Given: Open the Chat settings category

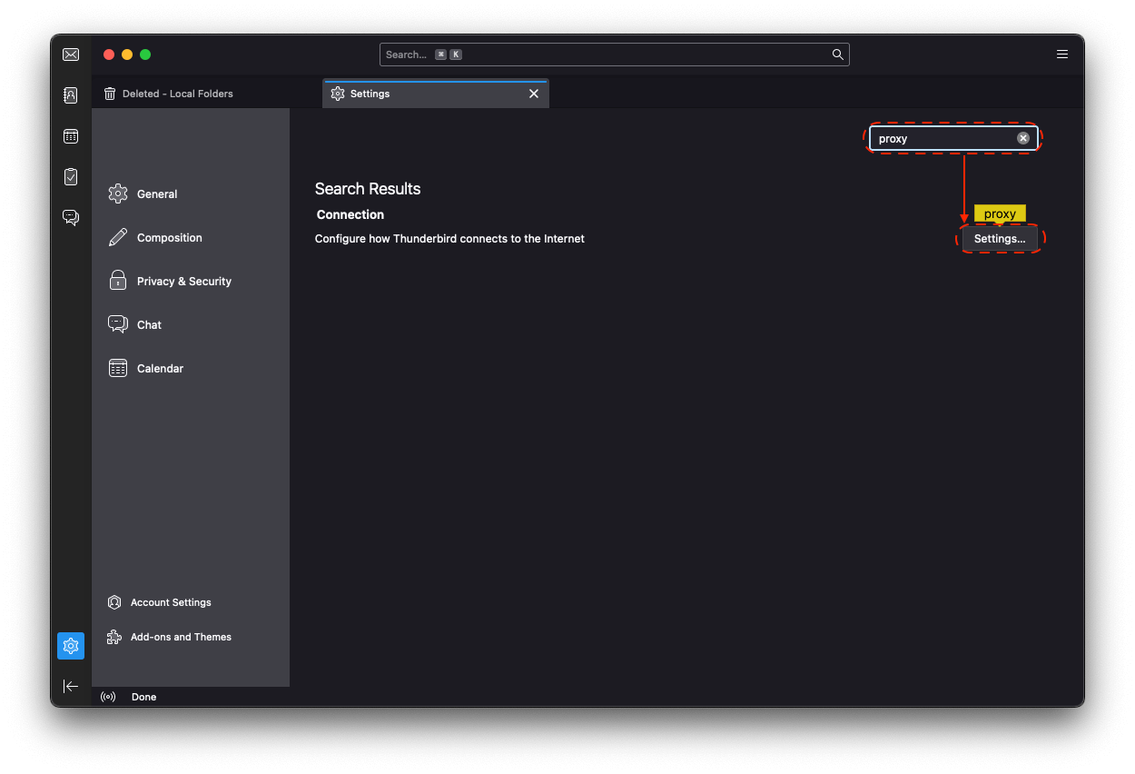Looking at the screenshot, I should point(149,325).
